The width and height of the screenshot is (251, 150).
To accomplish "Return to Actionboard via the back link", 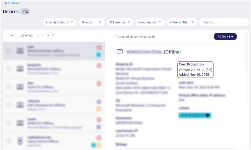I will pos(12,3).
